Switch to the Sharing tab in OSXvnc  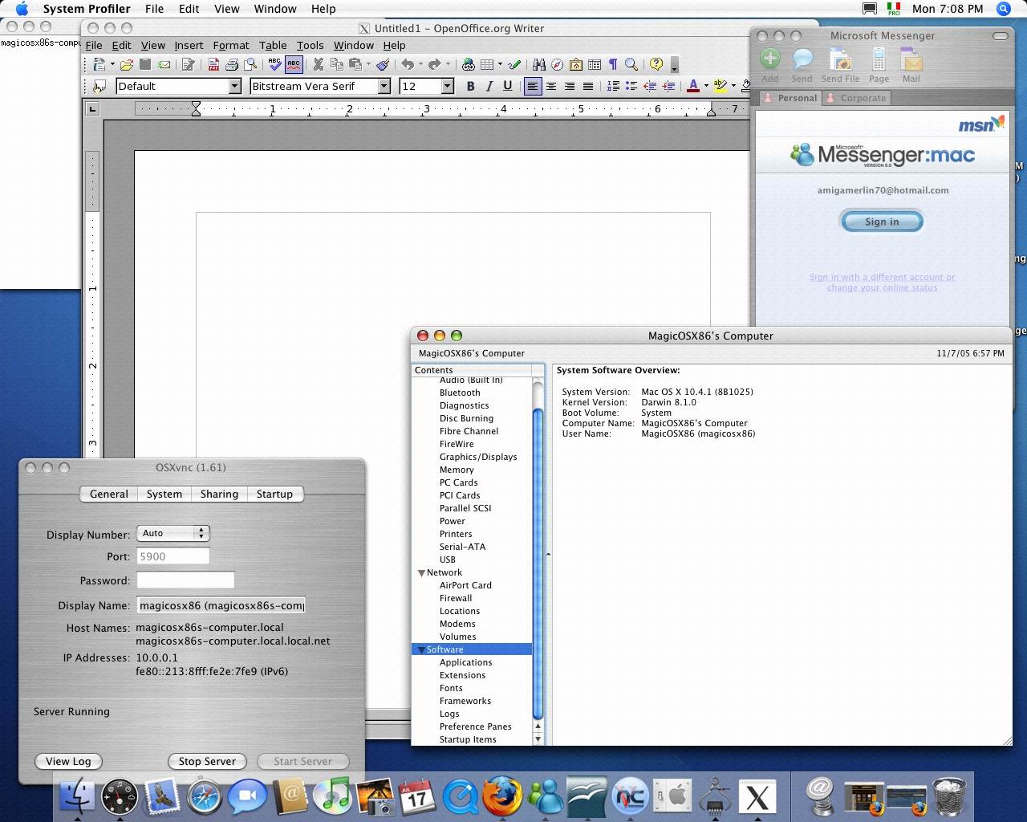tap(219, 494)
